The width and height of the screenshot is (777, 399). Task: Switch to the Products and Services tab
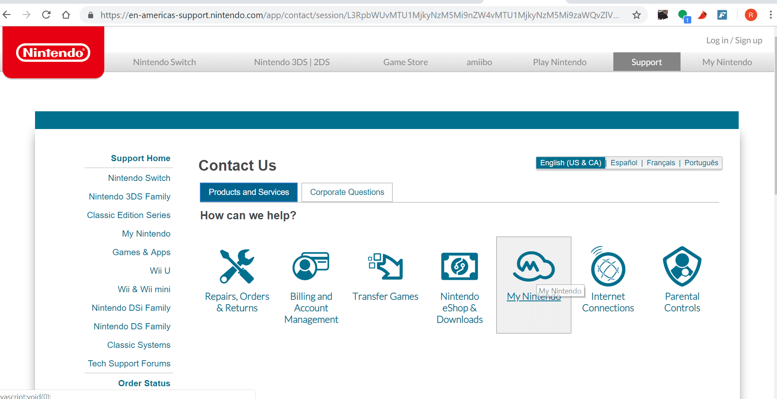coord(249,192)
